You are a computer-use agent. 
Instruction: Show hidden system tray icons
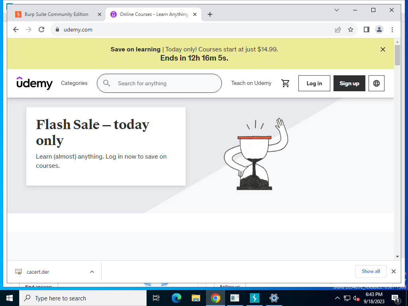337,298
